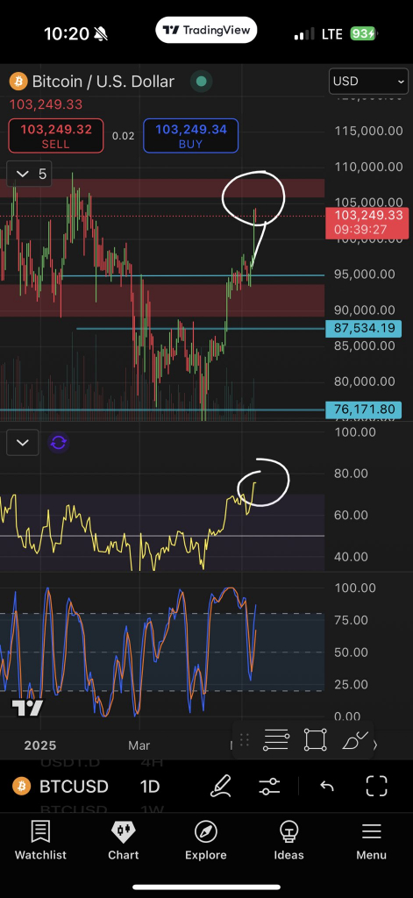Open the chart settings sliders icon
Screen dimensions: 413x898
pyautogui.click(x=269, y=787)
